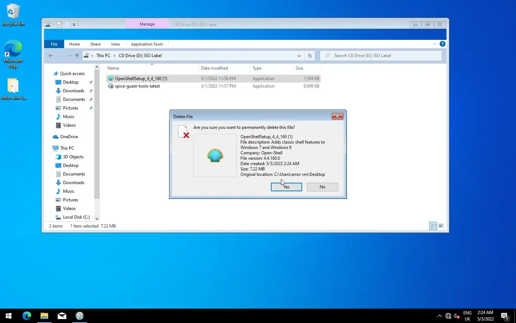516x323 pixels.
Task: Launch Edge from the taskbar
Action: point(27,316)
